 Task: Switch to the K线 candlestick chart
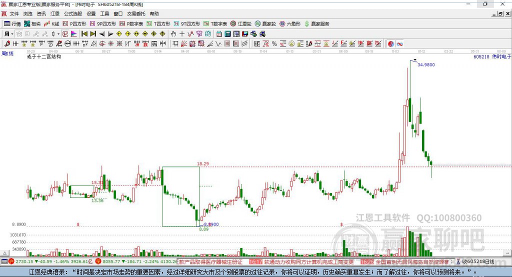pyautogui.click(x=51, y=24)
